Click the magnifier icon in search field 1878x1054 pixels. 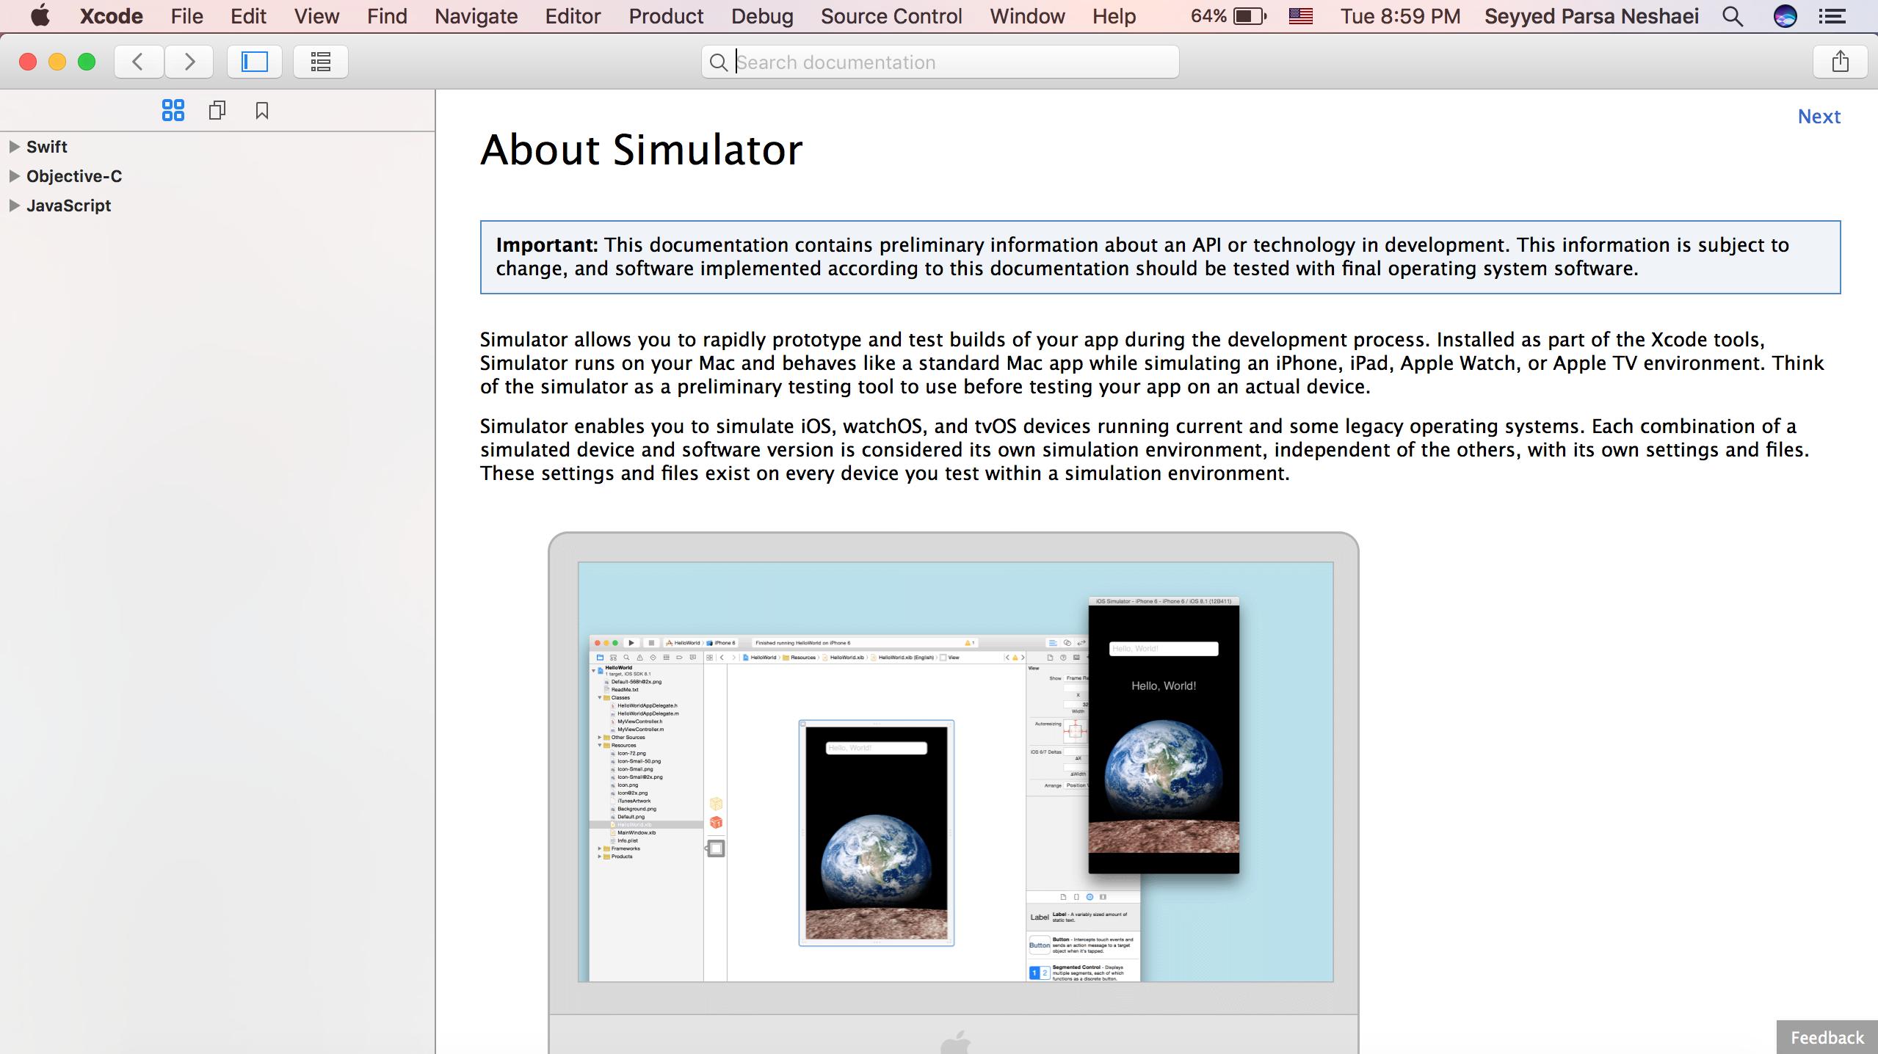[719, 62]
